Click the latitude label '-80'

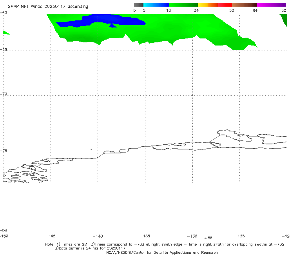[x=4, y=230]
